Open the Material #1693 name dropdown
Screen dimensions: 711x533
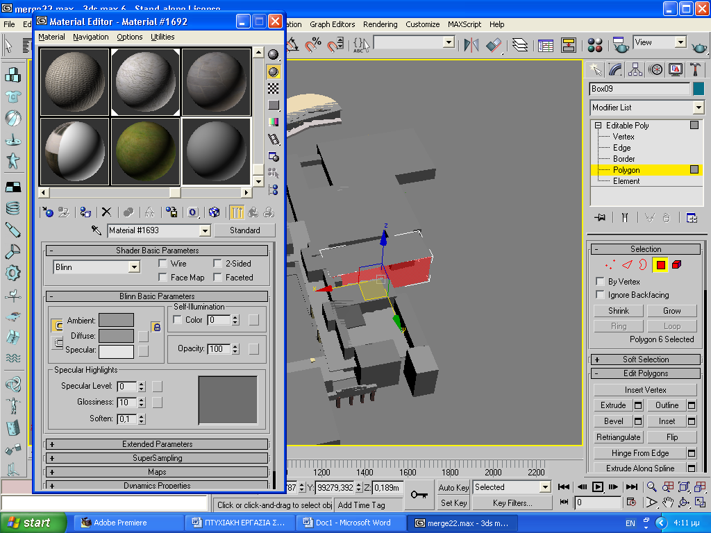click(205, 230)
